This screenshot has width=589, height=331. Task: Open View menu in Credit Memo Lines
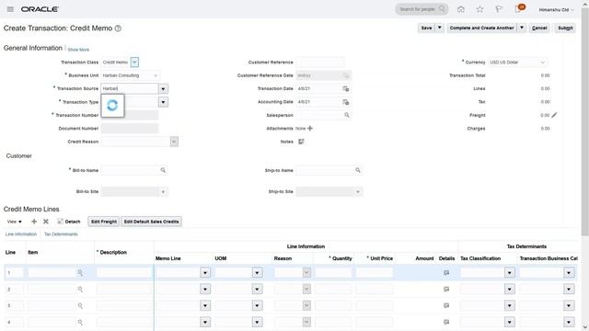[x=15, y=222]
